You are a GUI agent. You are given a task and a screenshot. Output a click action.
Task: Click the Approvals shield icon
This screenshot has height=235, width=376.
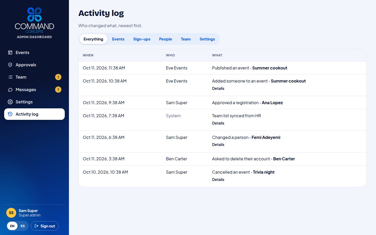pyautogui.click(x=10, y=65)
